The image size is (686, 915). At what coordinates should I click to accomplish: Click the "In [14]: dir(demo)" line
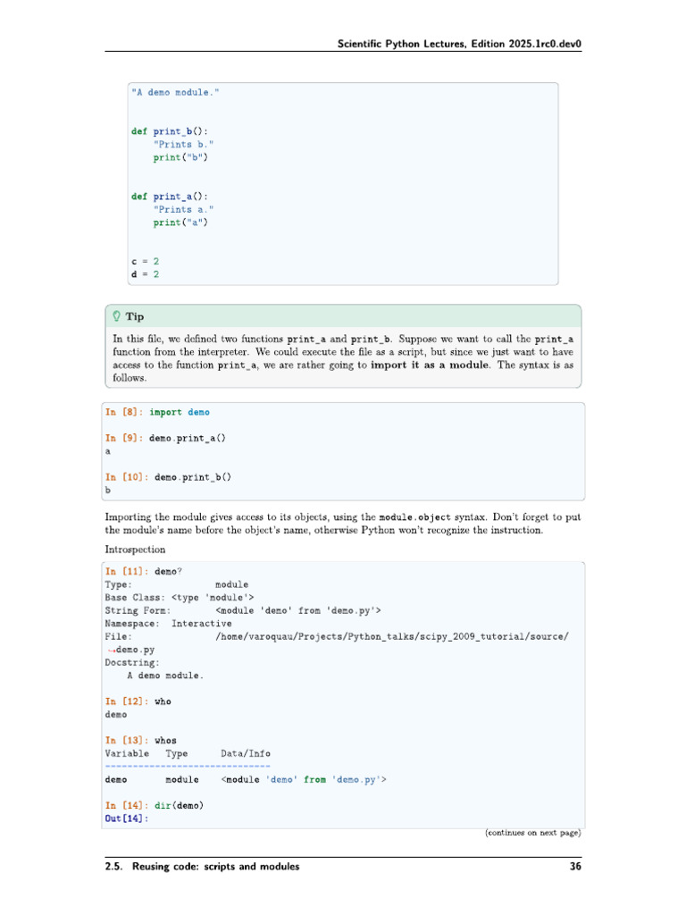click(154, 806)
